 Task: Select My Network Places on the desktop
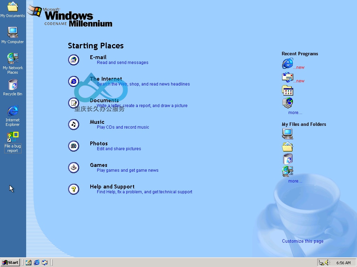13,64
